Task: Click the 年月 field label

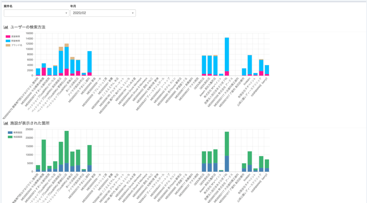Action: tap(73, 6)
